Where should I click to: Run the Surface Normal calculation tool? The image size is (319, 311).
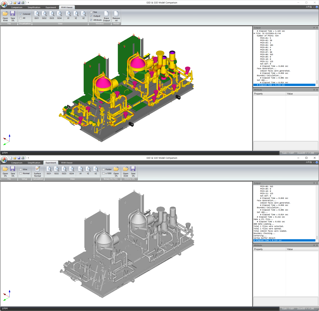pos(37,171)
